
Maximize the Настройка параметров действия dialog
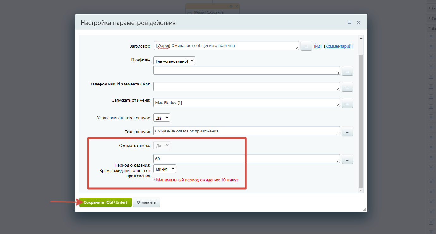pos(349,22)
